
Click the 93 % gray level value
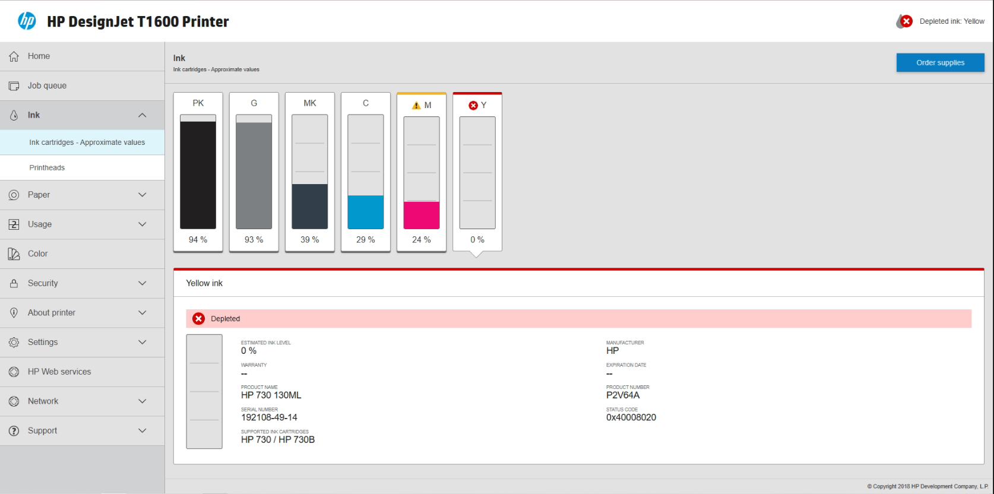click(254, 240)
